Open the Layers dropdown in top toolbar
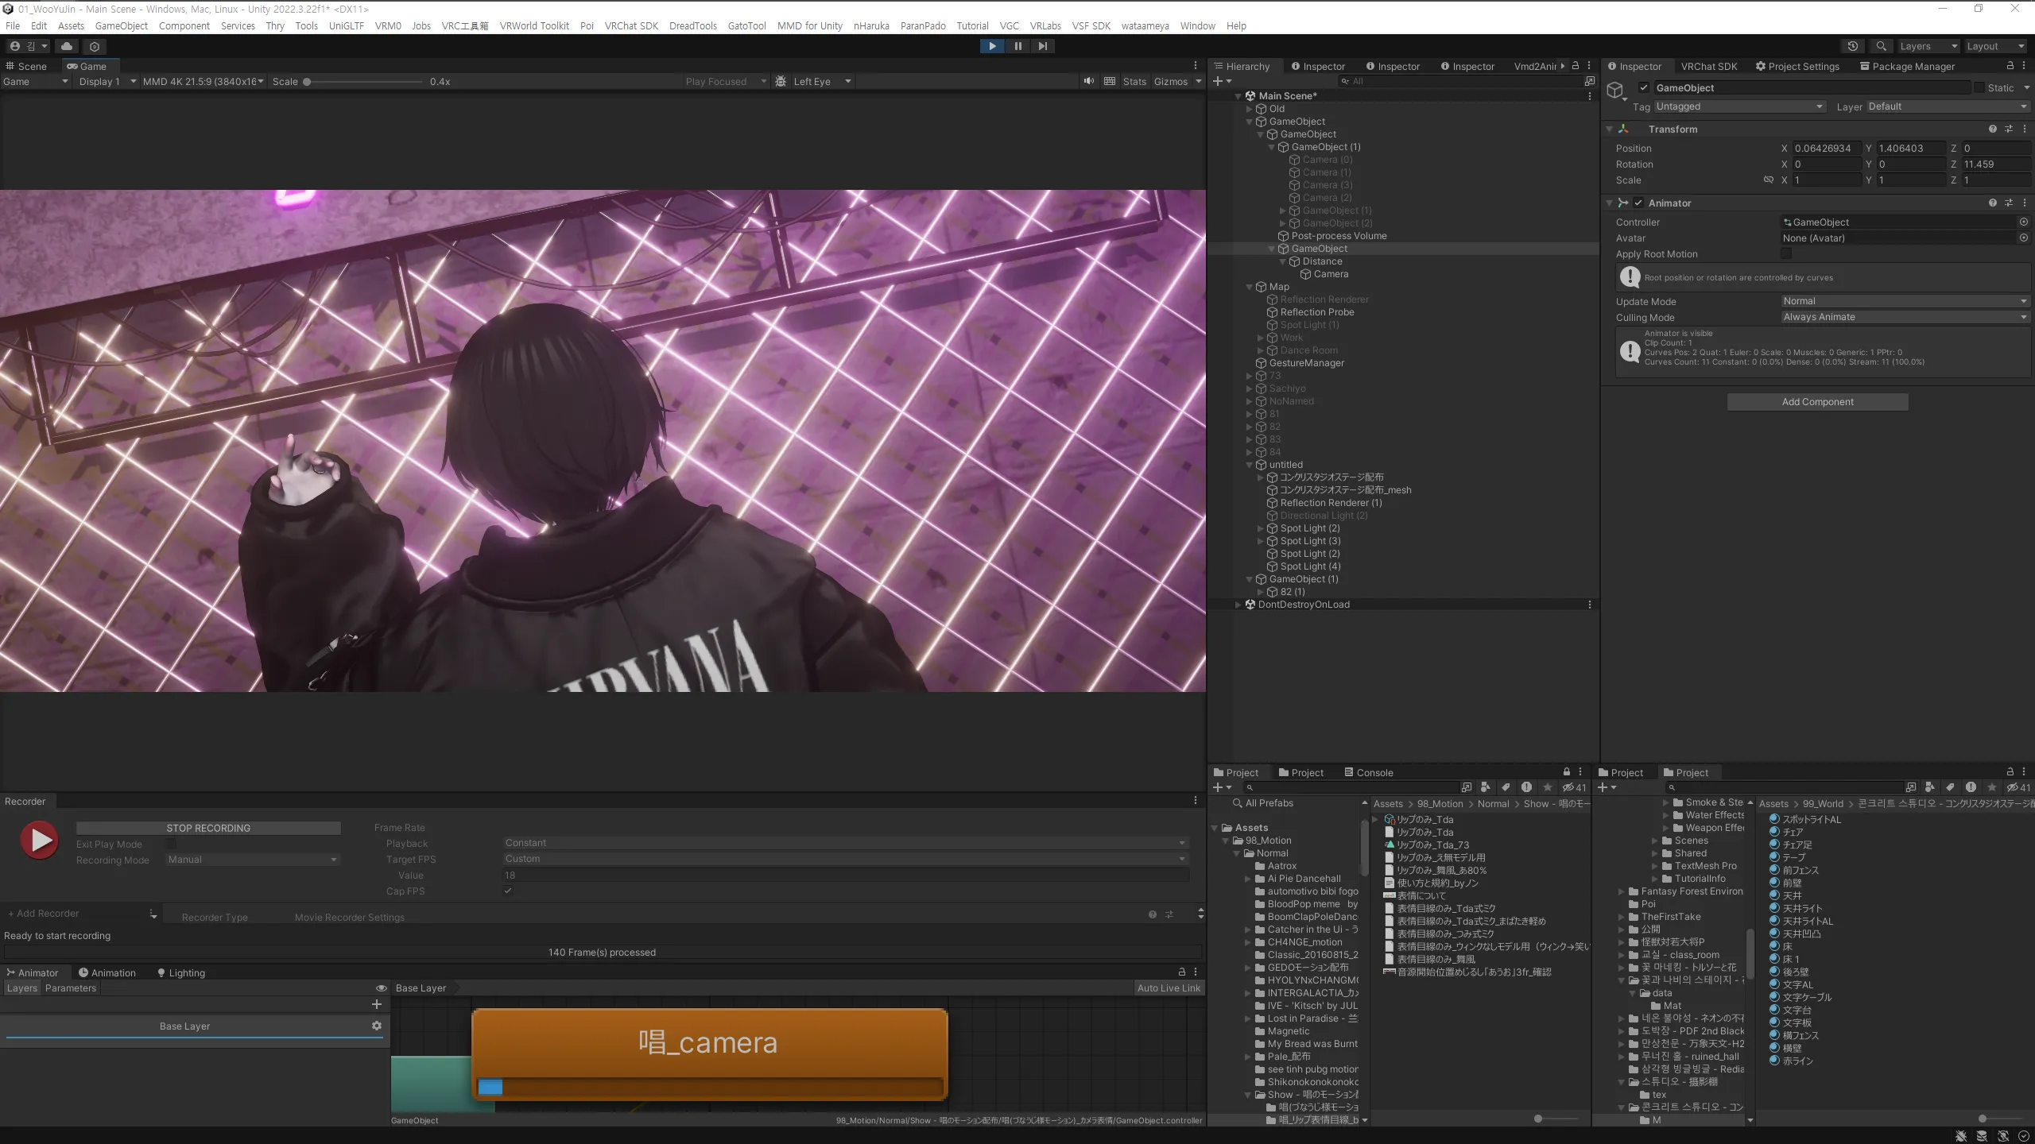The width and height of the screenshot is (2035, 1144). [1928, 46]
